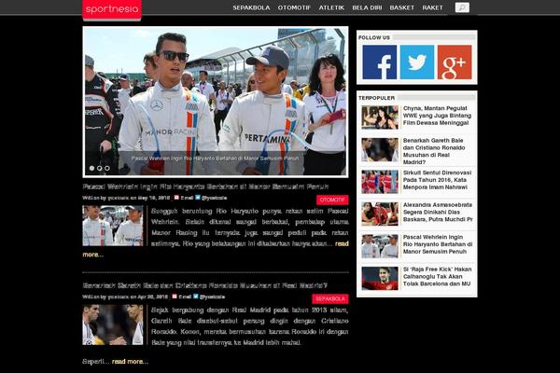Open Alexandra Asmasoebrata popular post link
The width and height of the screenshot is (560, 373).
[438, 212]
